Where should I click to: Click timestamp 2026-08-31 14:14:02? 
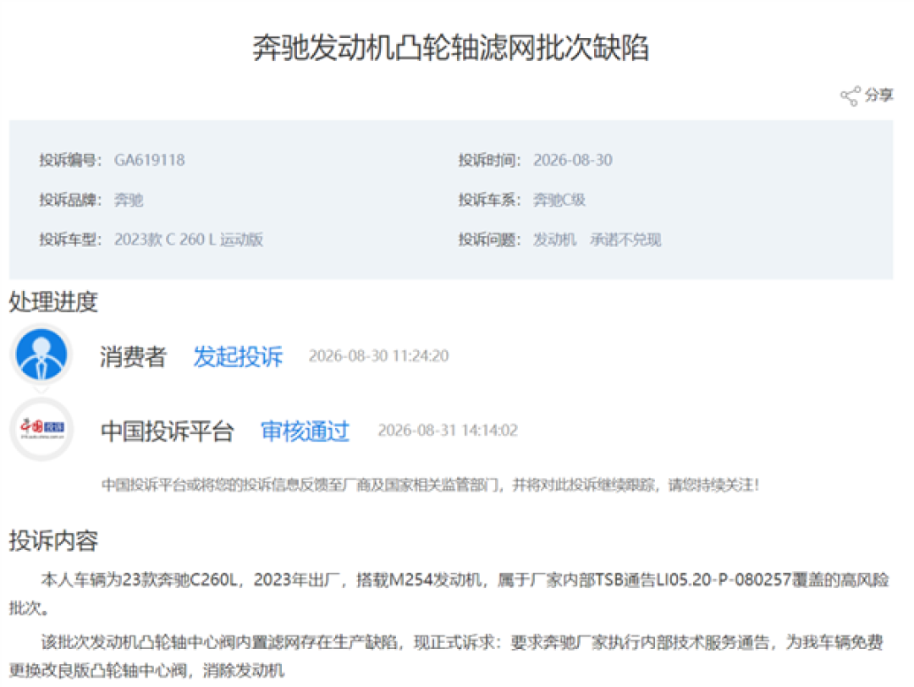click(x=447, y=430)
